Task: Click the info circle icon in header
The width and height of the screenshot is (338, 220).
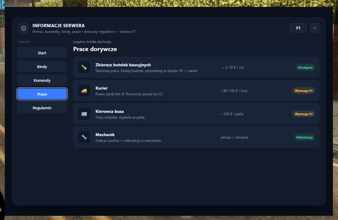Action: click(x=24, y=28)
